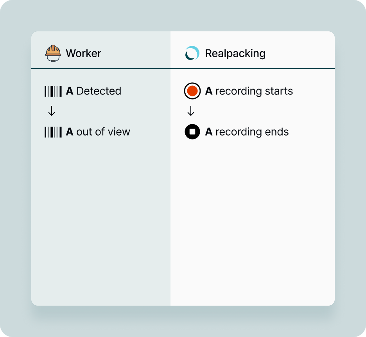The image size is (366, 337).
Task: Click the empty area of the Realpacking column
Action: tap(252, 219)
